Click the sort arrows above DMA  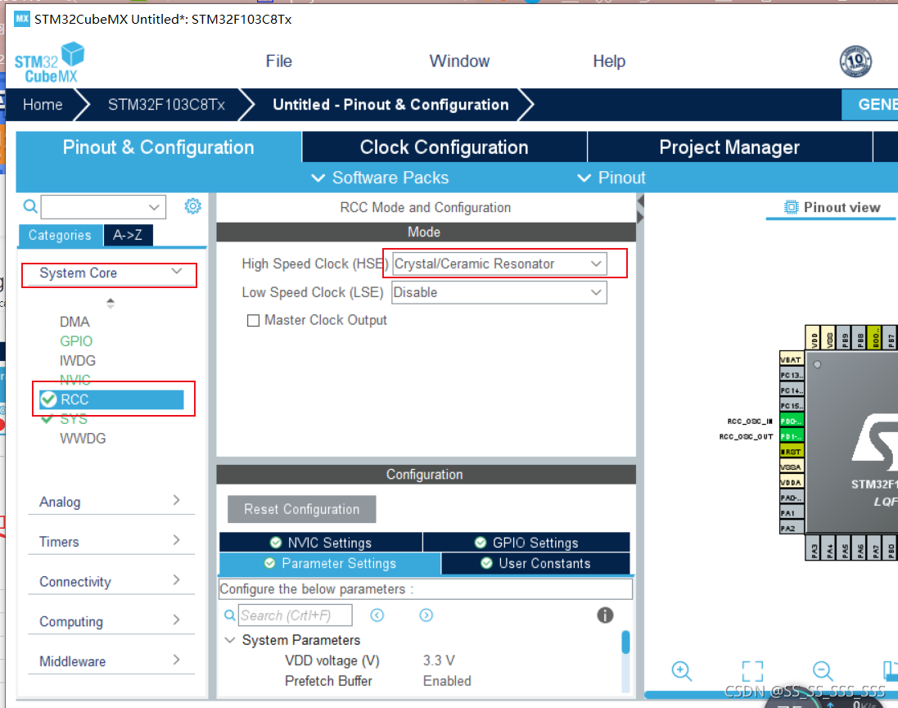tap(111, 303)
